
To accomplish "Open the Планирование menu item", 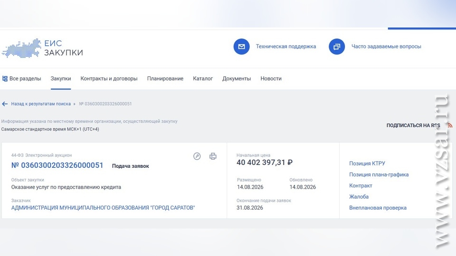I will click(x=165, y=79).
